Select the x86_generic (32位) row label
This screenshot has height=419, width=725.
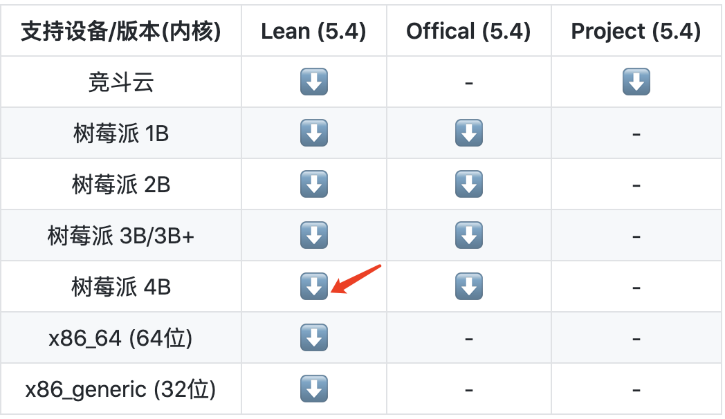[121, 389]
